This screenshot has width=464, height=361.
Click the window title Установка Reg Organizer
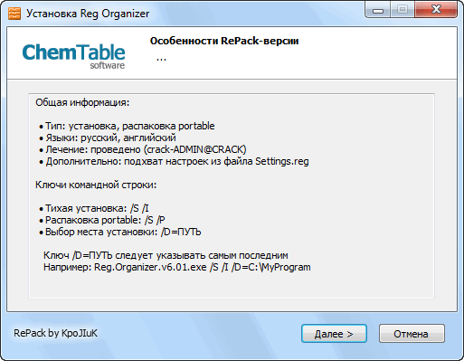point(88,14)
